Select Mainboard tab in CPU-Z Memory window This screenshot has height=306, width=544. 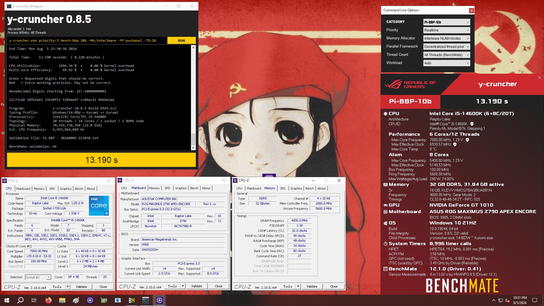[254, 188]
